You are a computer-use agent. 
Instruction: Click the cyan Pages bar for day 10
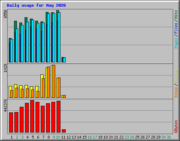[59, 37]
